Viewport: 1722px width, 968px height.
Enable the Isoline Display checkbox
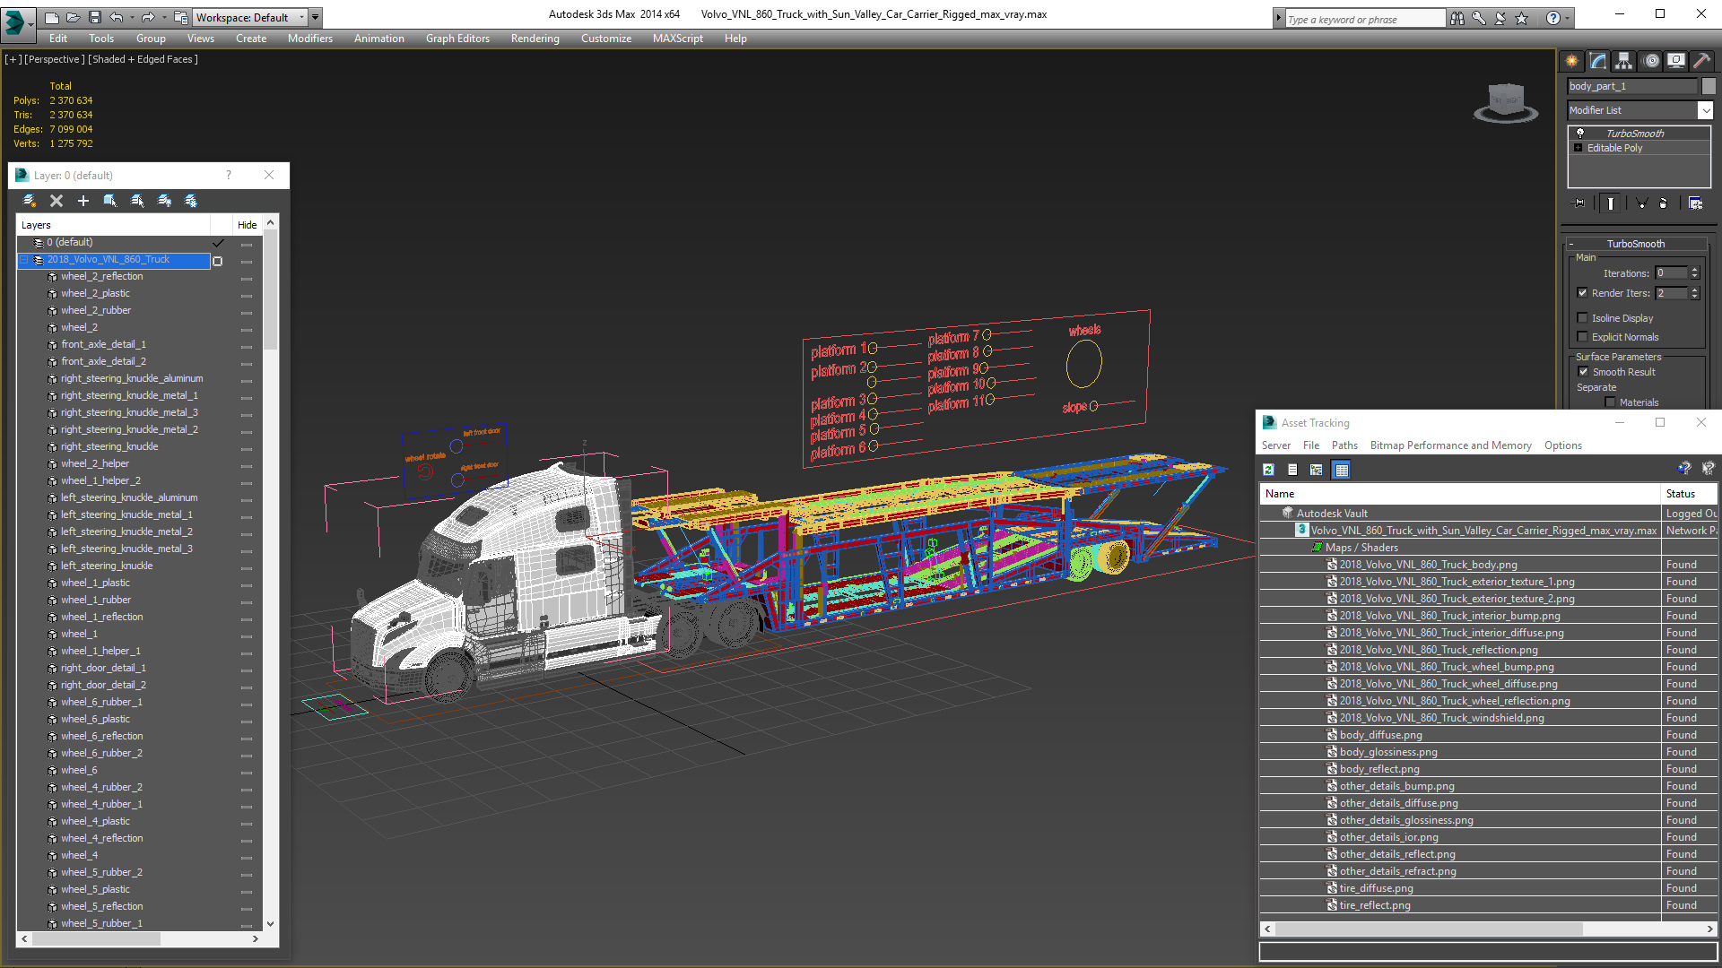pos(1582,318)
